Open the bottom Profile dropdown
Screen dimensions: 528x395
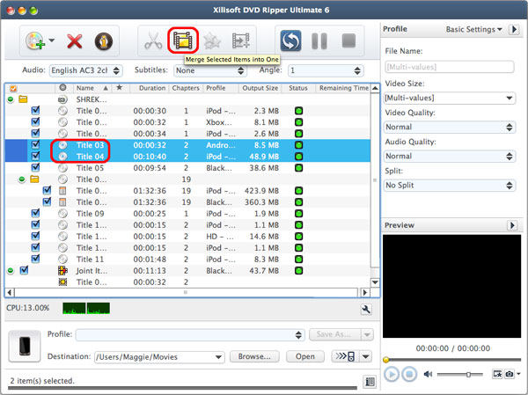point(190,334)
